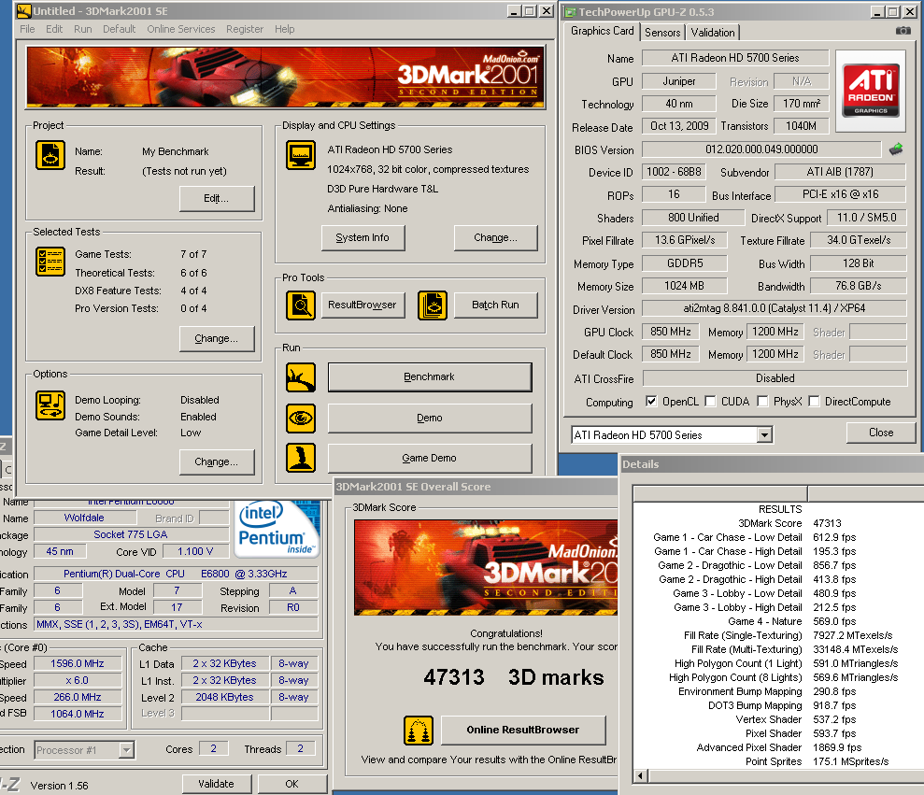
Task: Switch to the Sensors tab in GPU-Z
Action: tap(662, 33)
